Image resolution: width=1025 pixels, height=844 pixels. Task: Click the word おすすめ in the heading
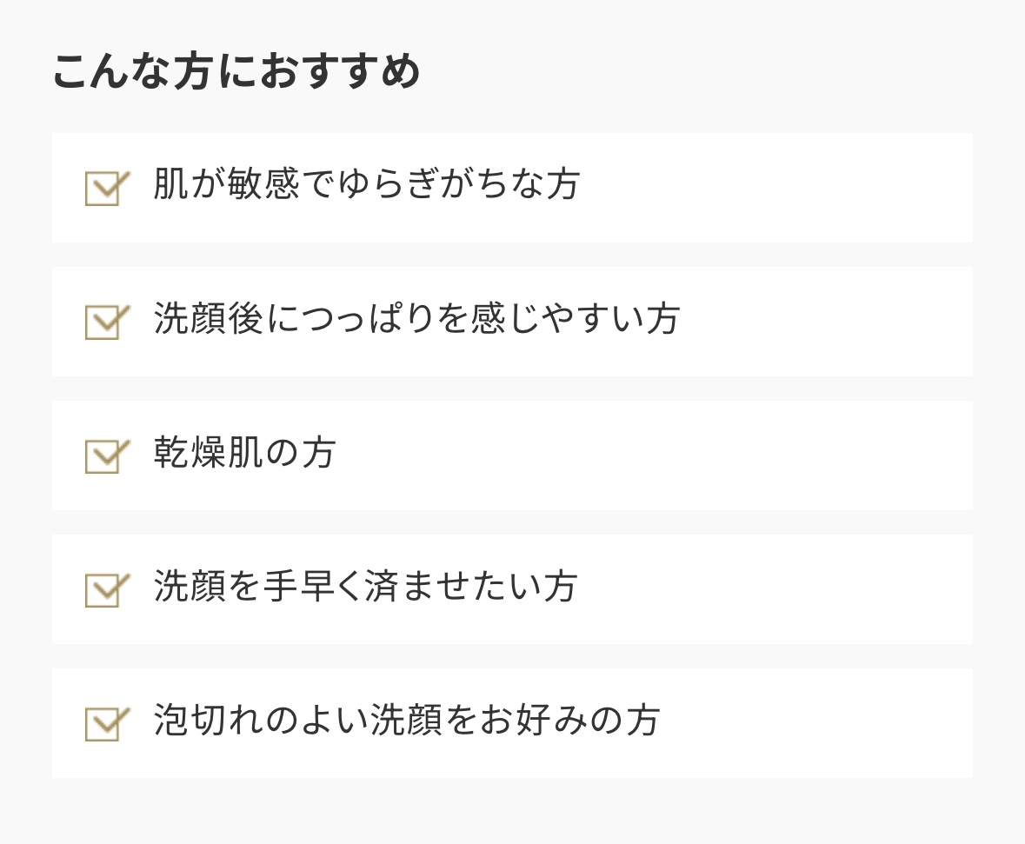pyautogui.click(x=340, y=72)
